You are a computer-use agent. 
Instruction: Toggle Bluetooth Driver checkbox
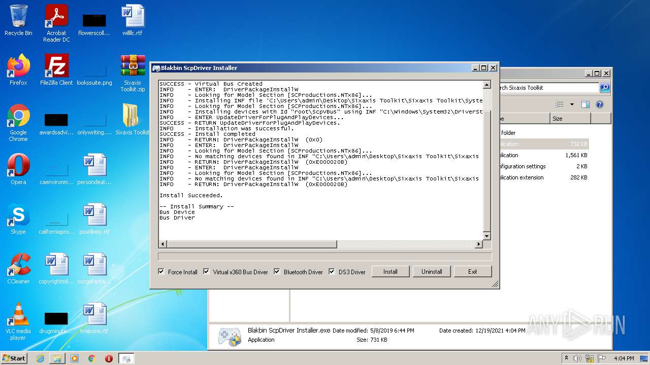click(x=277, y=271)
